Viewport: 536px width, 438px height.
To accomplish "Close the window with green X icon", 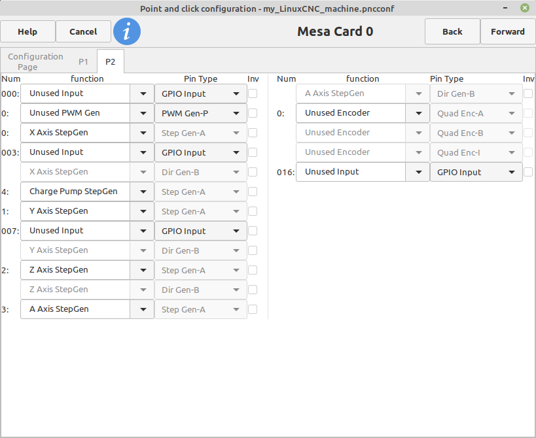I will (x=525, y=8).
